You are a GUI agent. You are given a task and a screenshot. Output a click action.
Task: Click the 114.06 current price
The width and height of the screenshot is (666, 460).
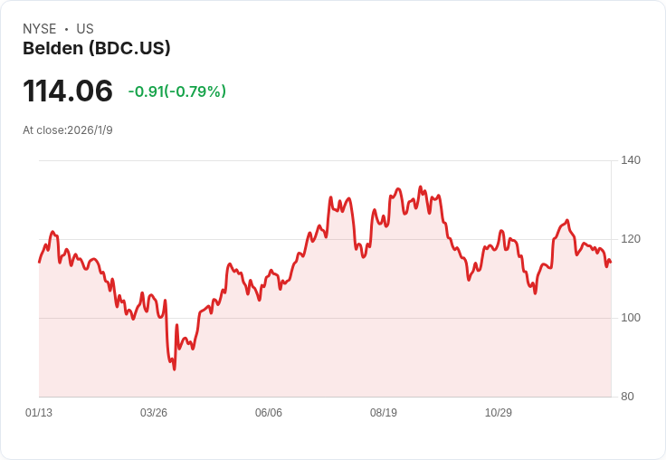coord(68,91)
